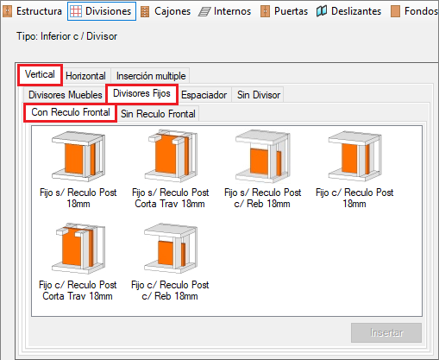Click the 'Fijo c/ Reculo Post c/ Reb 18mm' label
The width and height of the screenshot is (439, 360).
(x=170, y=290)
